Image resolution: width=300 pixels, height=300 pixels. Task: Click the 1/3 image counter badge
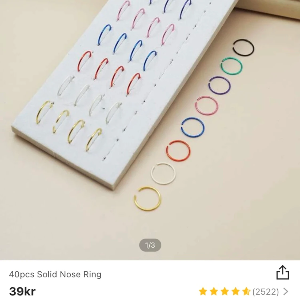point(150,245)
